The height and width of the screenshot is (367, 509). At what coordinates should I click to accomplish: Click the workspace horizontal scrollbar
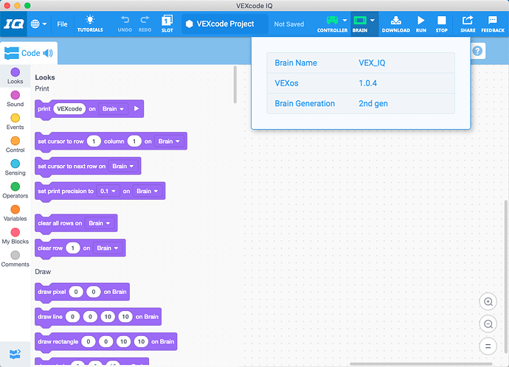tap(420, 364)
